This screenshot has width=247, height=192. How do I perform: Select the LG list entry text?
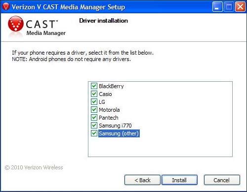[102, 102]
